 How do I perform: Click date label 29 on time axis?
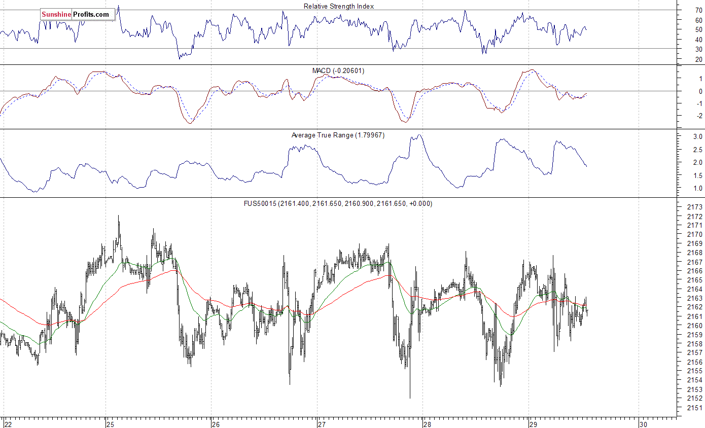[533, 424]
